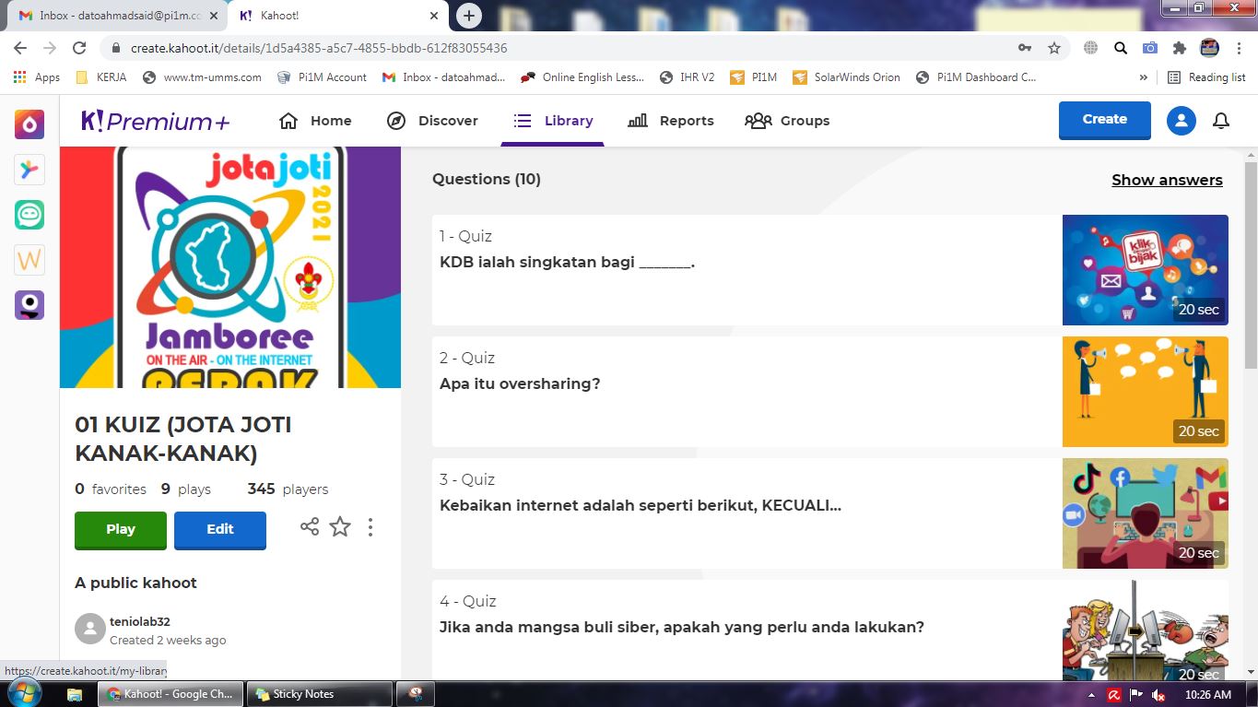
Task: Open the green robot face sidebar app
Action: coord(29,215)
